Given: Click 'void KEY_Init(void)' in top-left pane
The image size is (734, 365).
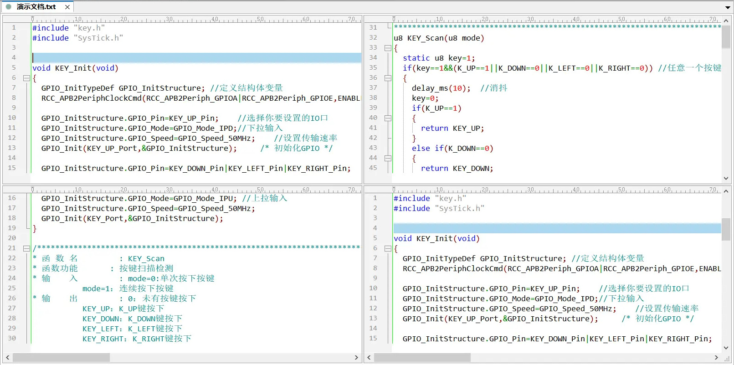Looking at the screenshot, I should 75,68.
